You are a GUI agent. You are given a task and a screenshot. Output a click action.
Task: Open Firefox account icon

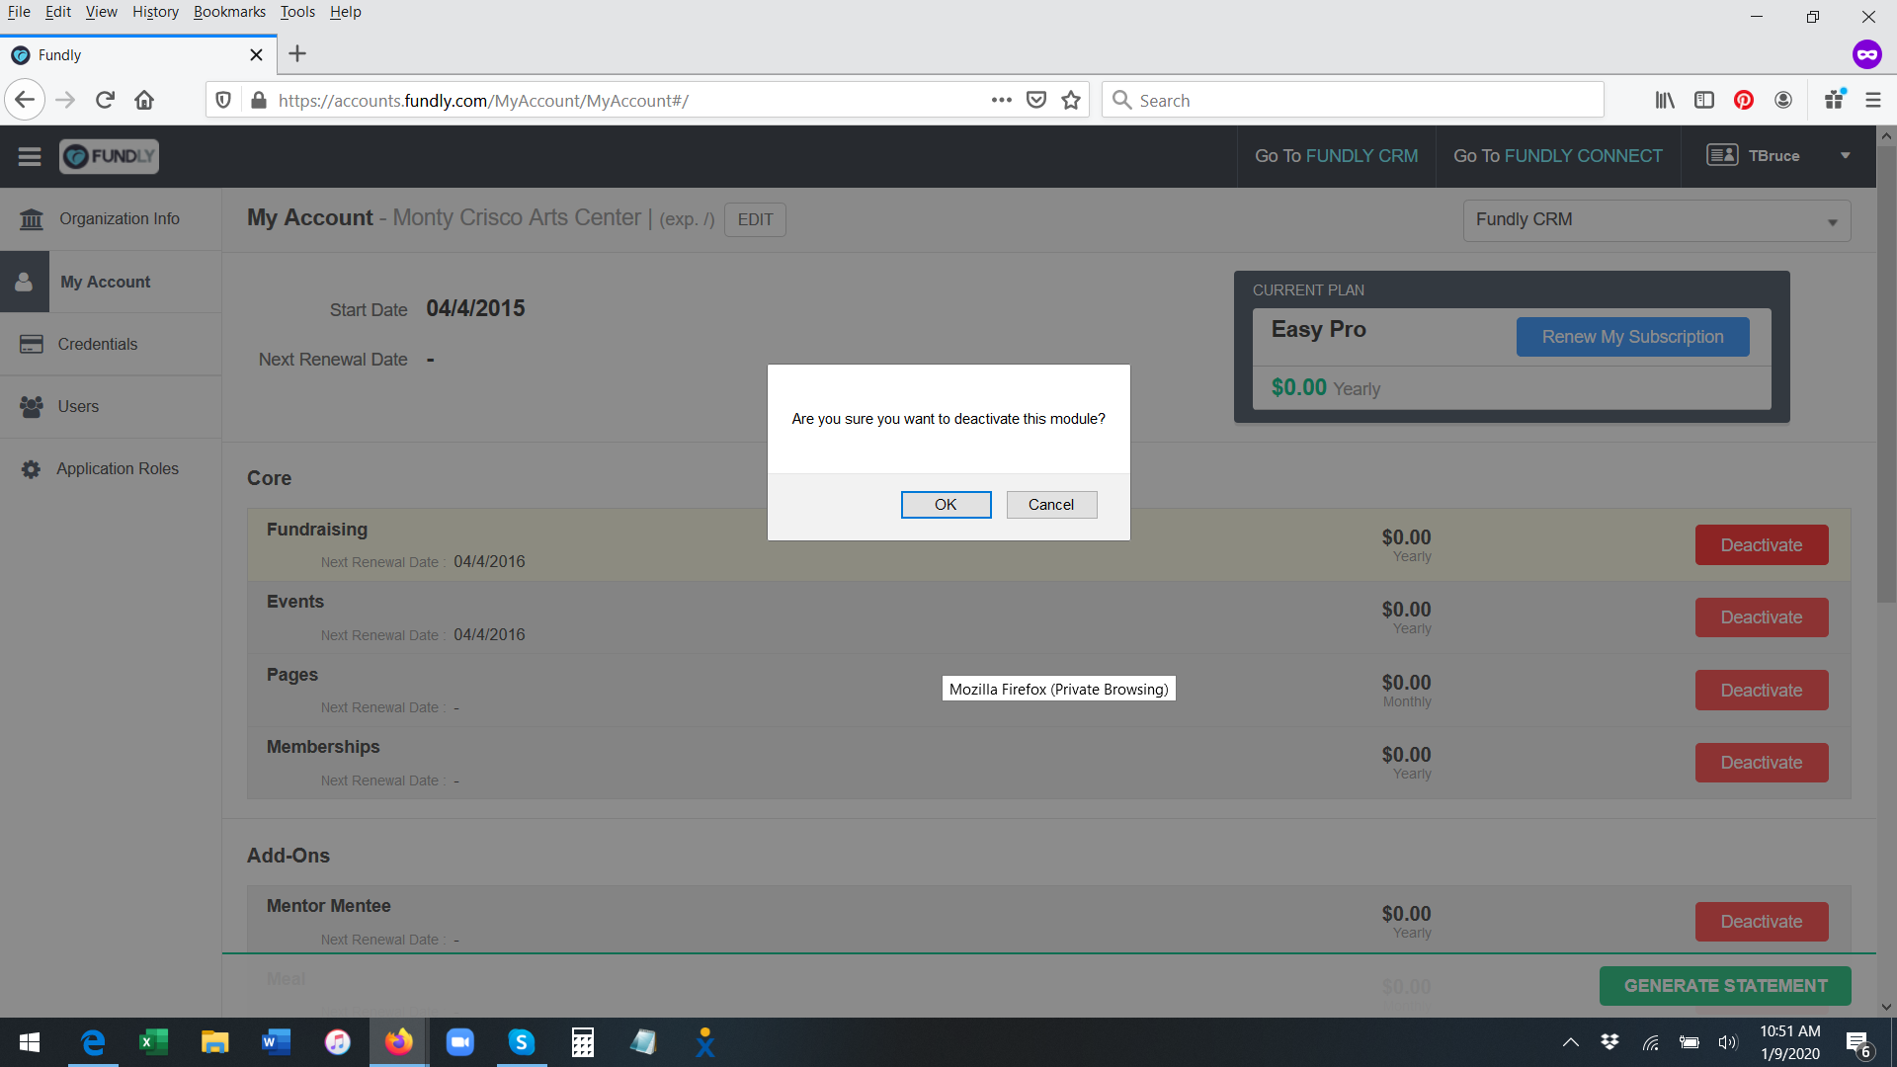click(1783, 100)
